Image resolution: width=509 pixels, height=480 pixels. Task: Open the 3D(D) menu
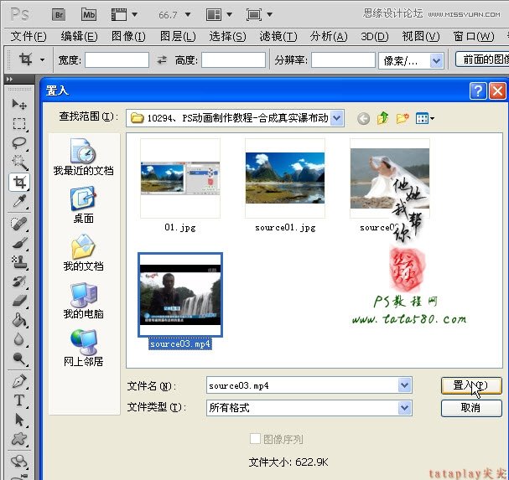375,36
